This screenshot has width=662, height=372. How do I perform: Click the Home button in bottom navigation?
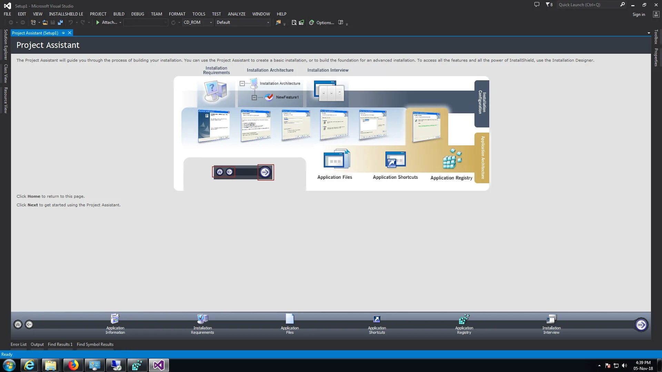click(18, 324)
